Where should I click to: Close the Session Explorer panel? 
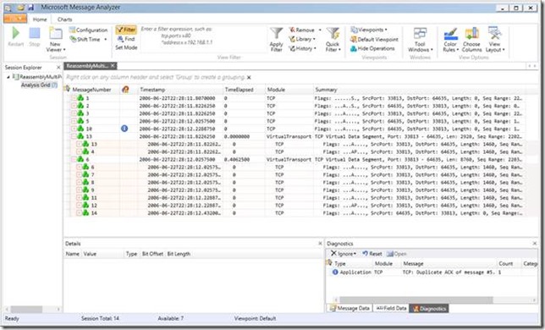pyautogui.click(x=58, y=68)
